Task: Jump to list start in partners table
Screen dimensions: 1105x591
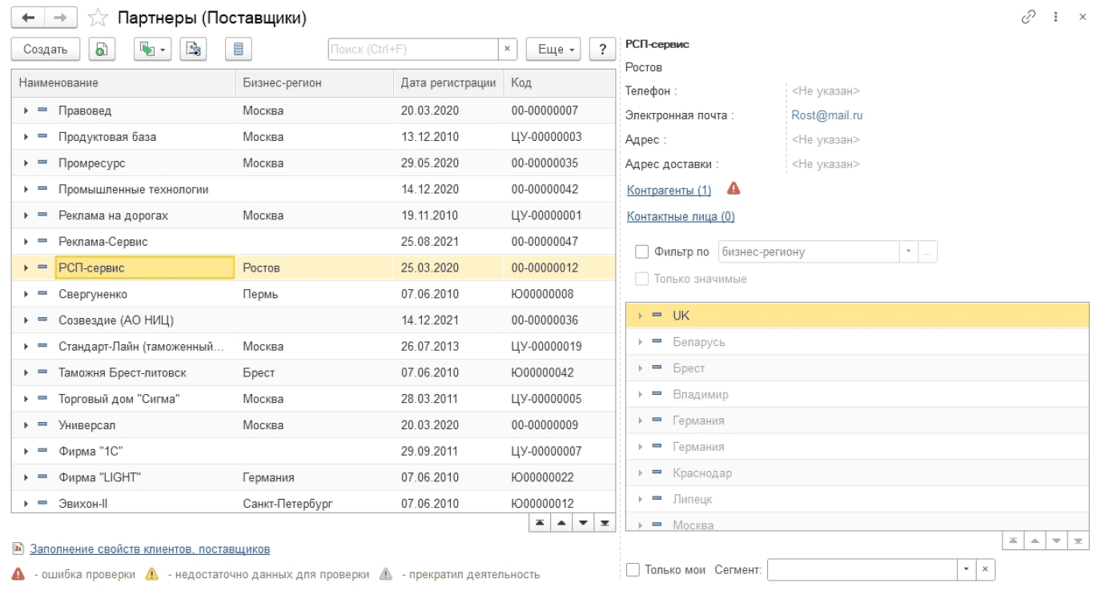Action: coord(540,523)
